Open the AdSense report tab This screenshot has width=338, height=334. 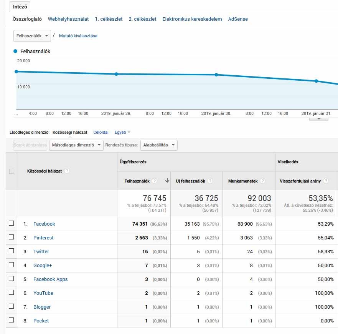tap(238, 19)
